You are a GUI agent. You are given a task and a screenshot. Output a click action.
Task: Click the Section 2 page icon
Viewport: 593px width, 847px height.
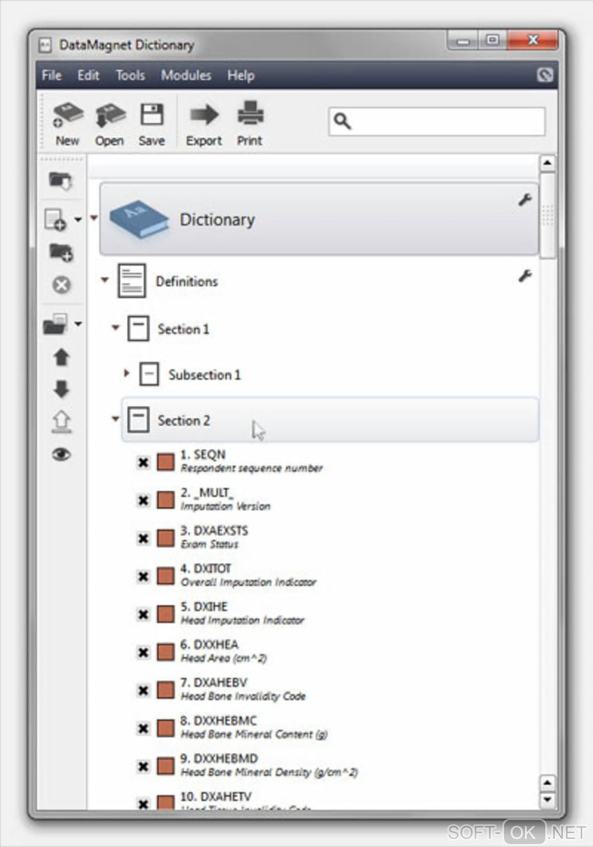[138, 419]
